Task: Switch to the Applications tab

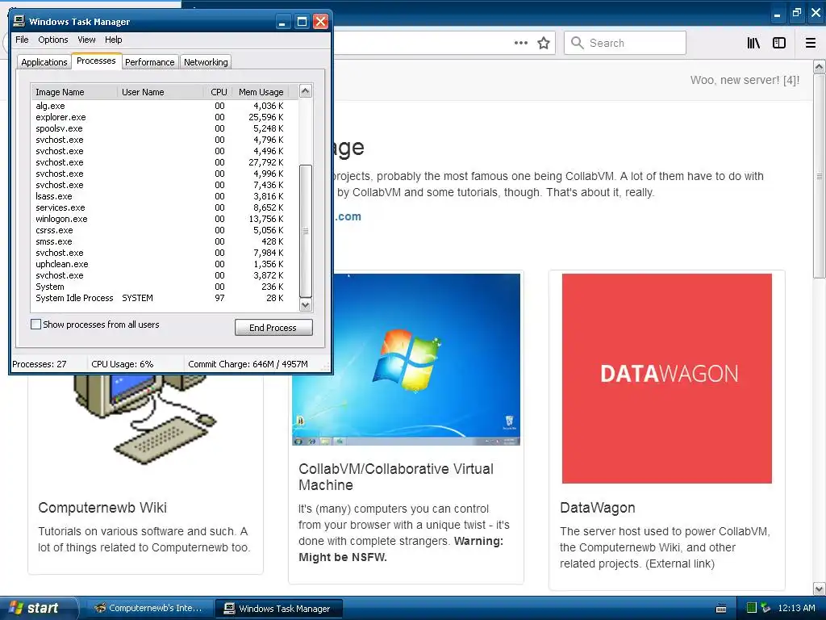Action: coord(44,62)
